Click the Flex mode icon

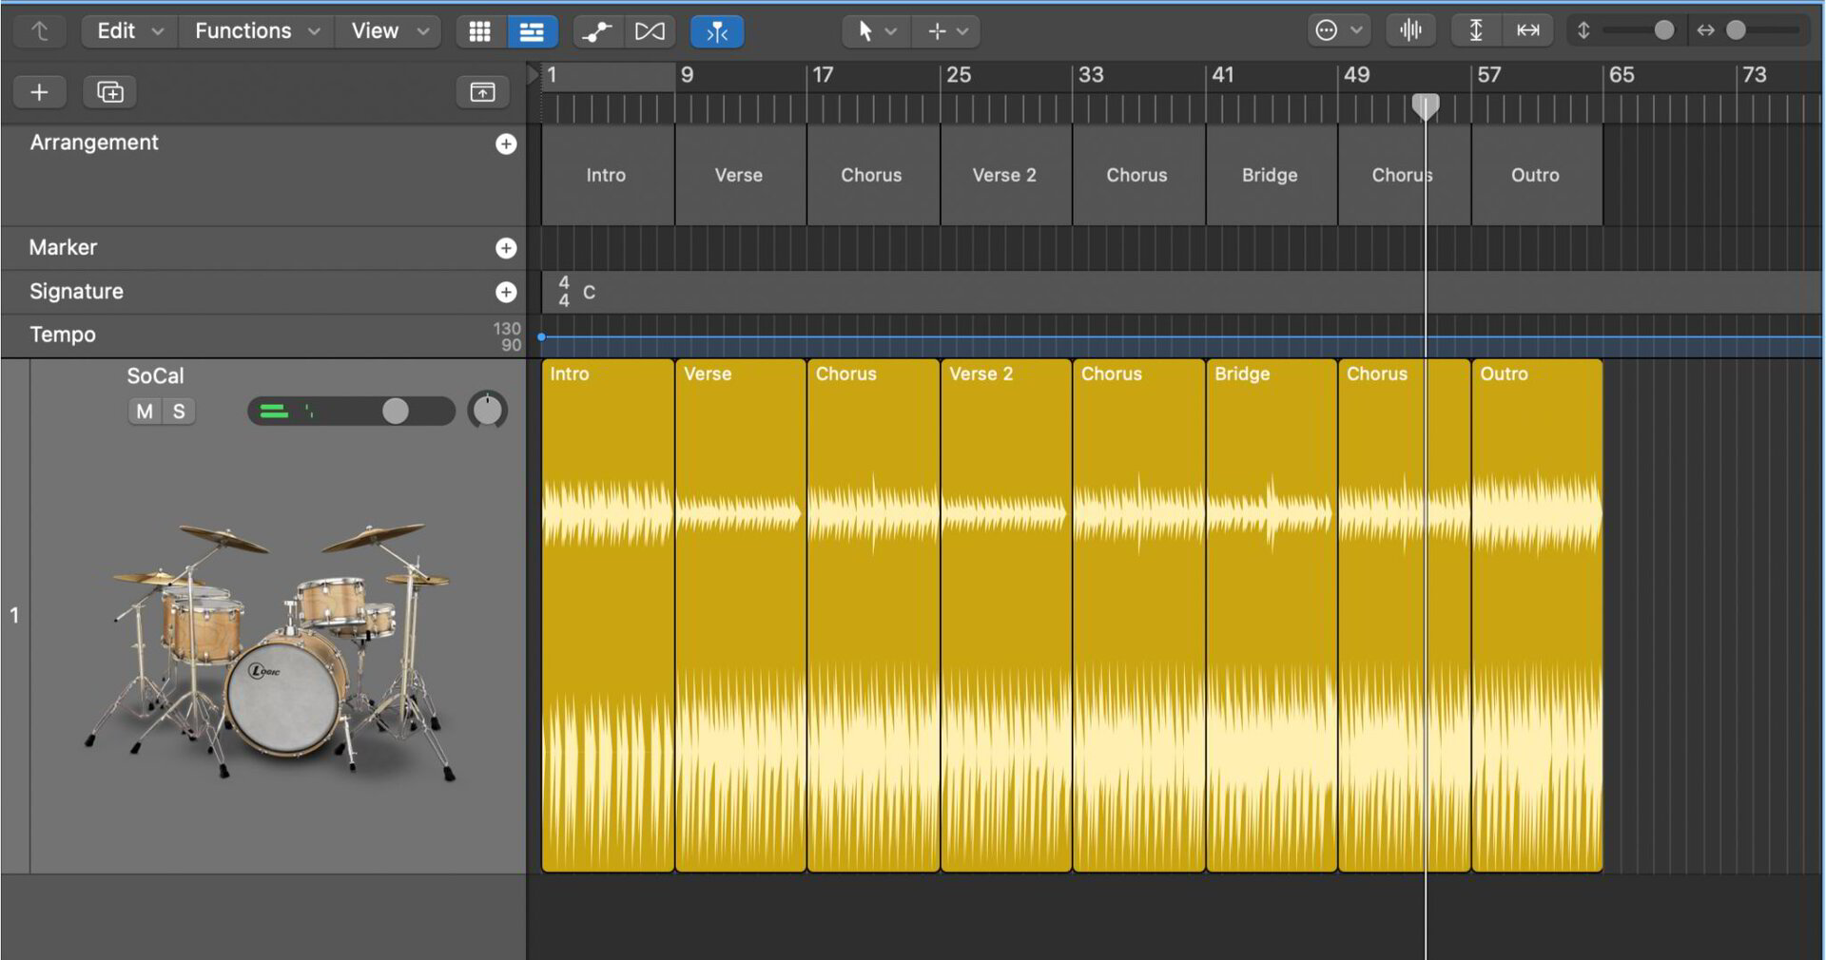click(650, 30)
